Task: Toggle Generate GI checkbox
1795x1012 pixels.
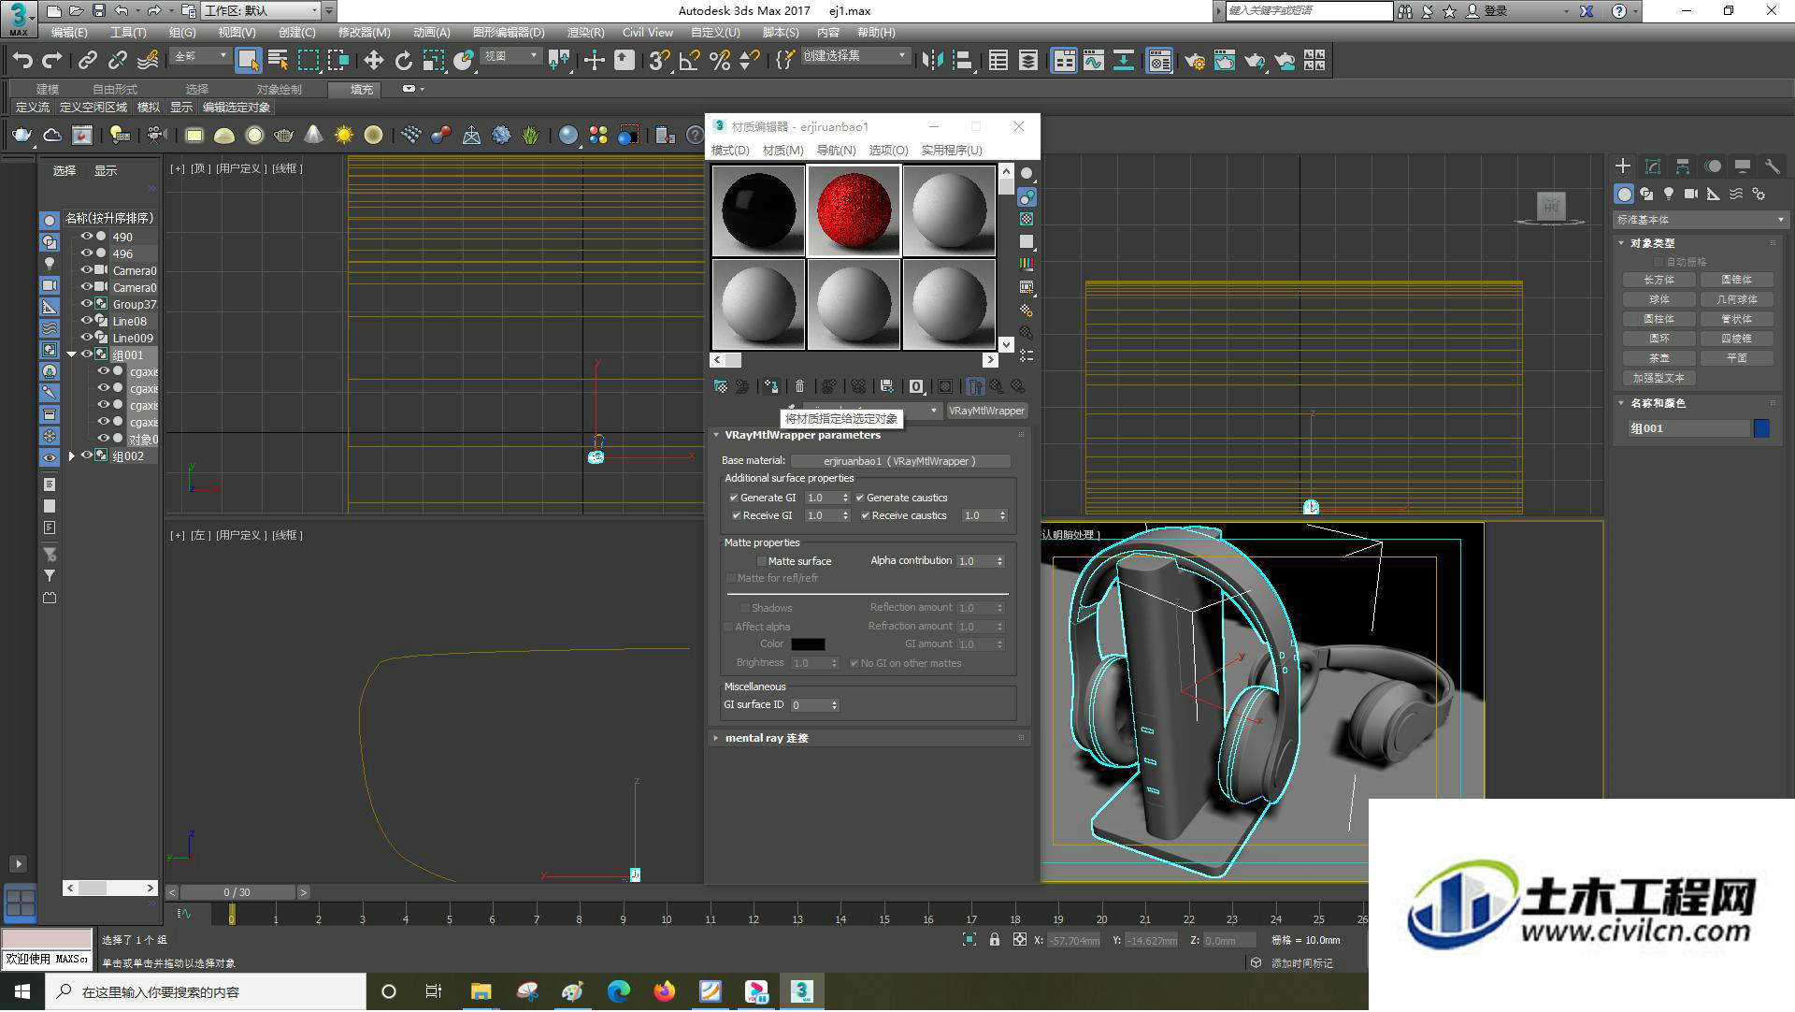Action: click(x=734, y=498)
